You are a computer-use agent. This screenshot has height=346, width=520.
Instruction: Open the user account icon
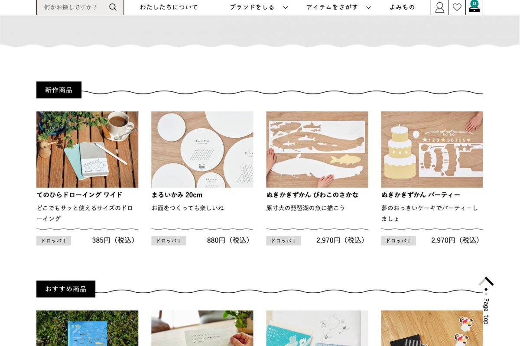439,7
